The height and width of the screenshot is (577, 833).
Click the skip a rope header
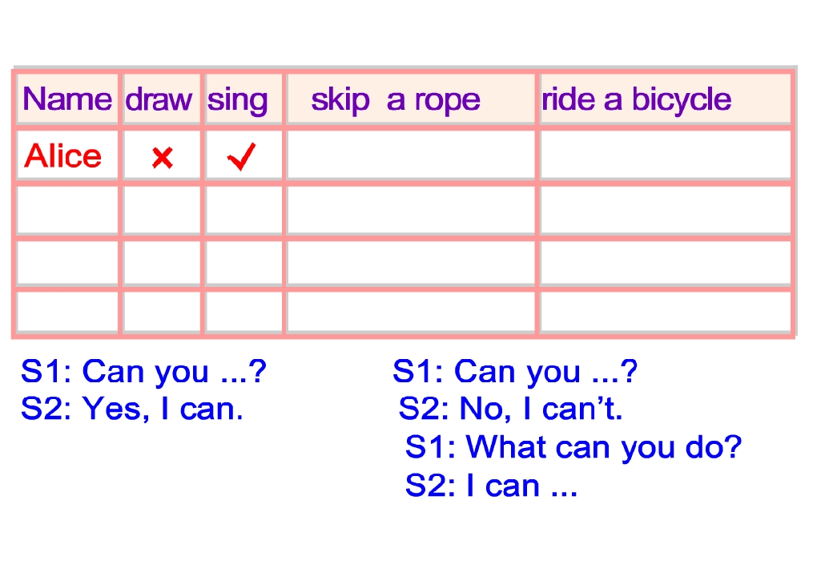(396, 99)
